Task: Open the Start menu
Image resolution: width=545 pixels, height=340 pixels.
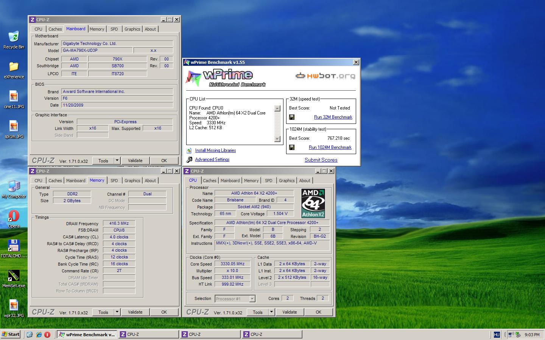Action: coord(11,334)
